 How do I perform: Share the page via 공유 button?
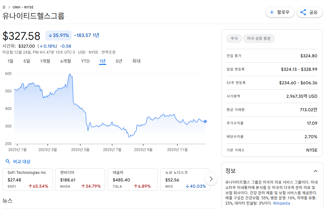[310, 12]
